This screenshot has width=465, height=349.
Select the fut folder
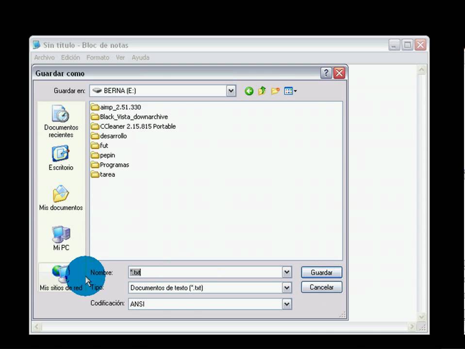(x=100, y=145)
